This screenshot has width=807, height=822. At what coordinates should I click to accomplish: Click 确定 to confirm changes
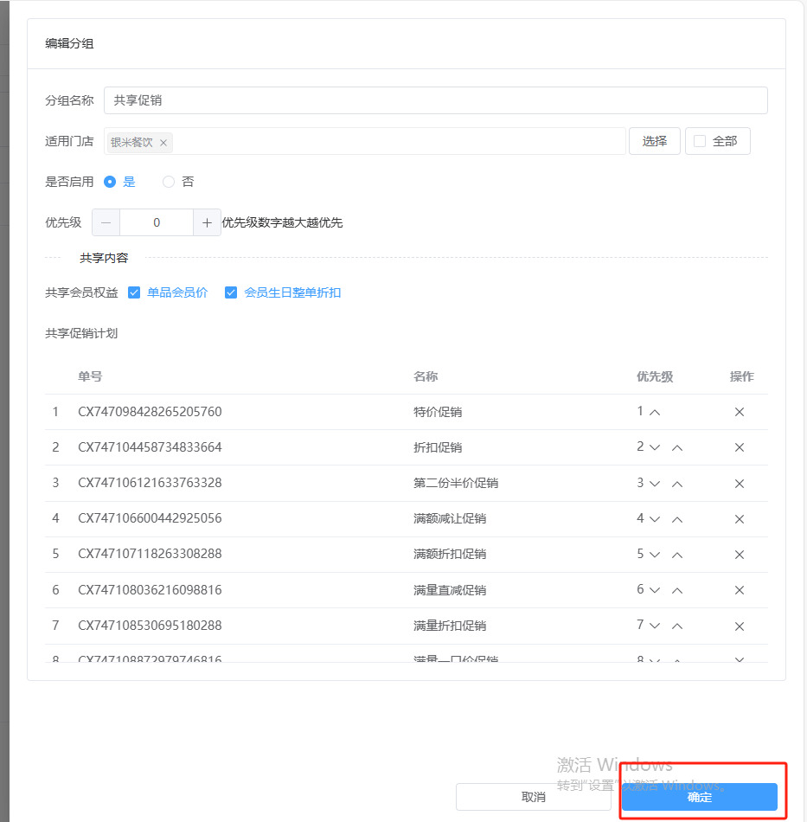(699, 797)
